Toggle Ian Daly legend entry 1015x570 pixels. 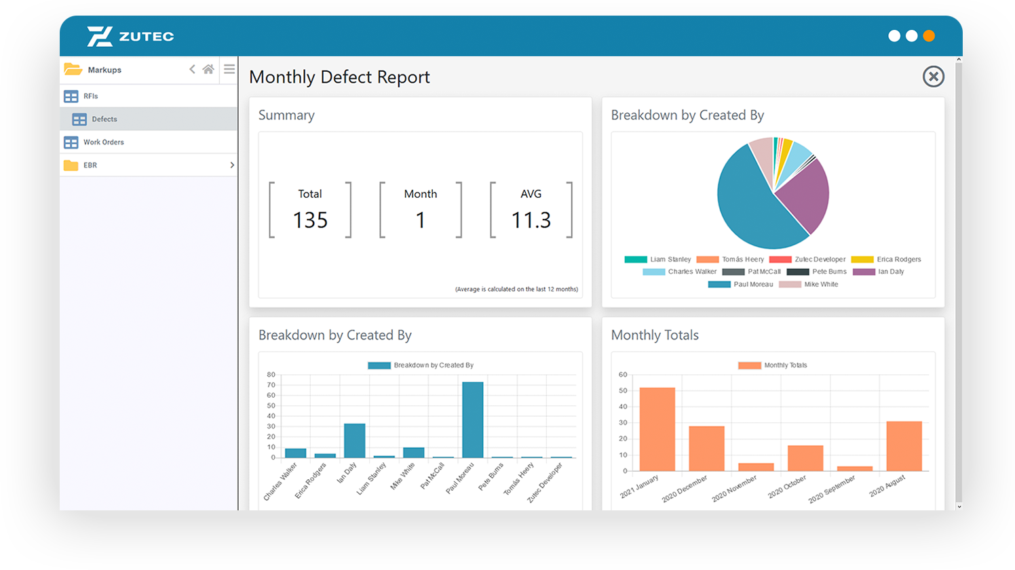click(878, 272)
